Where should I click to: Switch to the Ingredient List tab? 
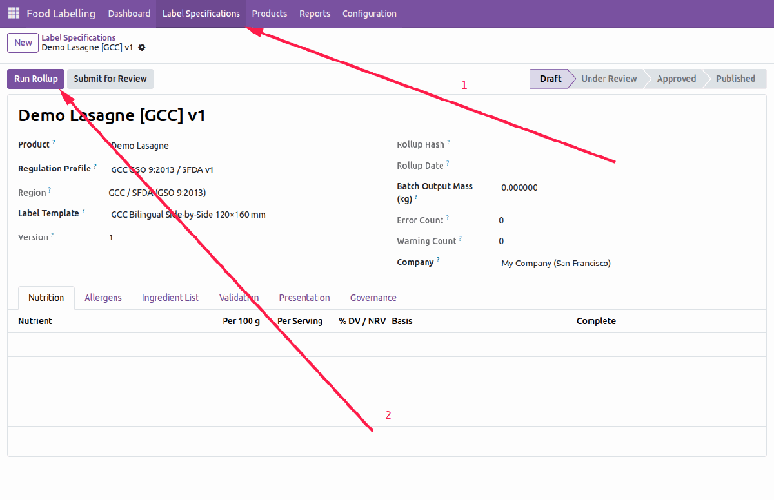[170, 298]
